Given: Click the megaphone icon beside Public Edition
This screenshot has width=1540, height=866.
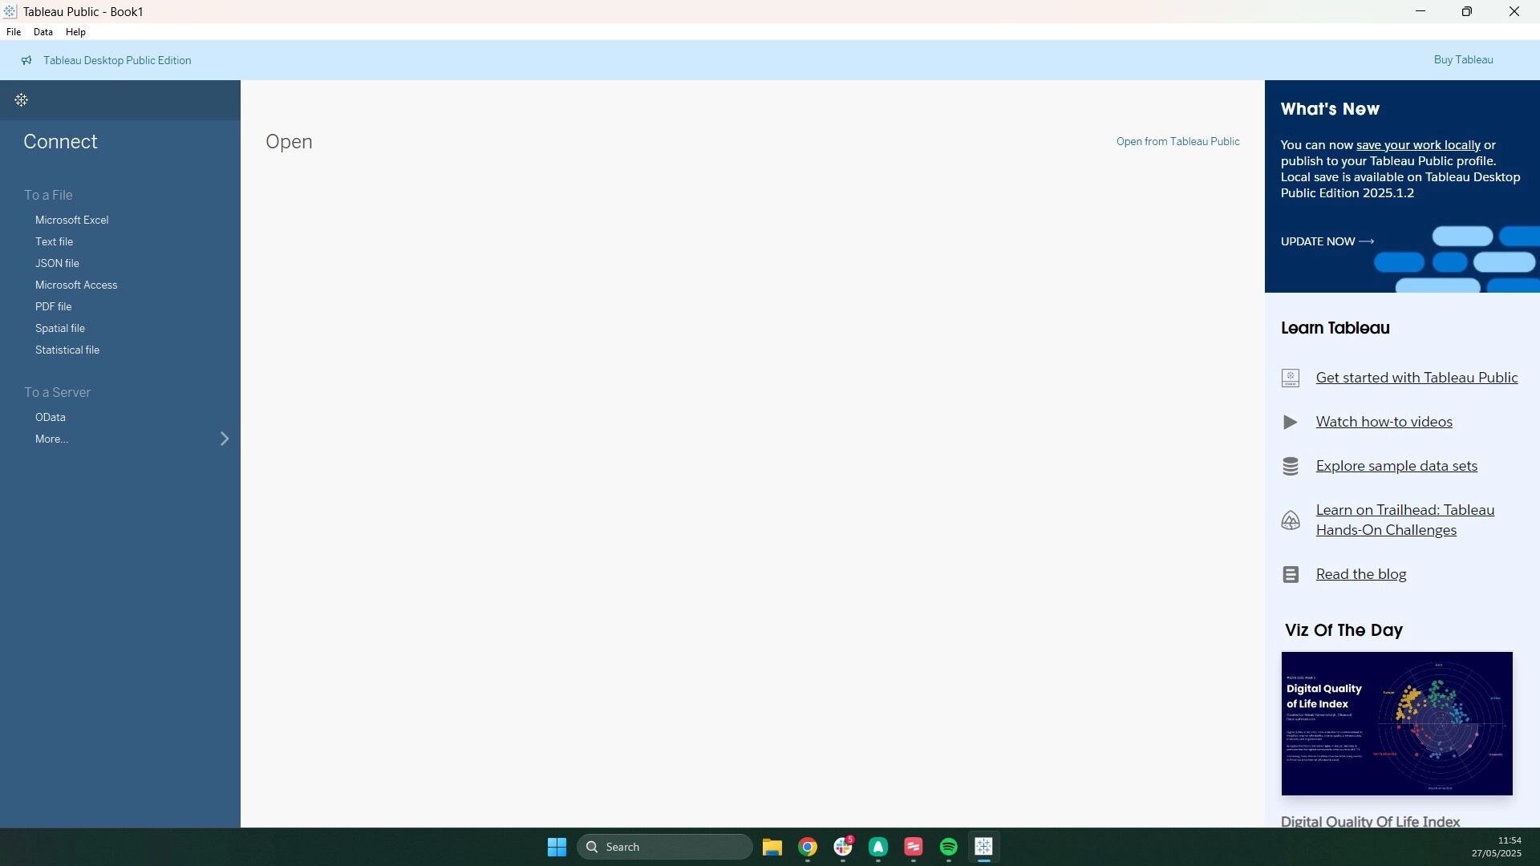Looking at the screenshot, I should point(26,60).
